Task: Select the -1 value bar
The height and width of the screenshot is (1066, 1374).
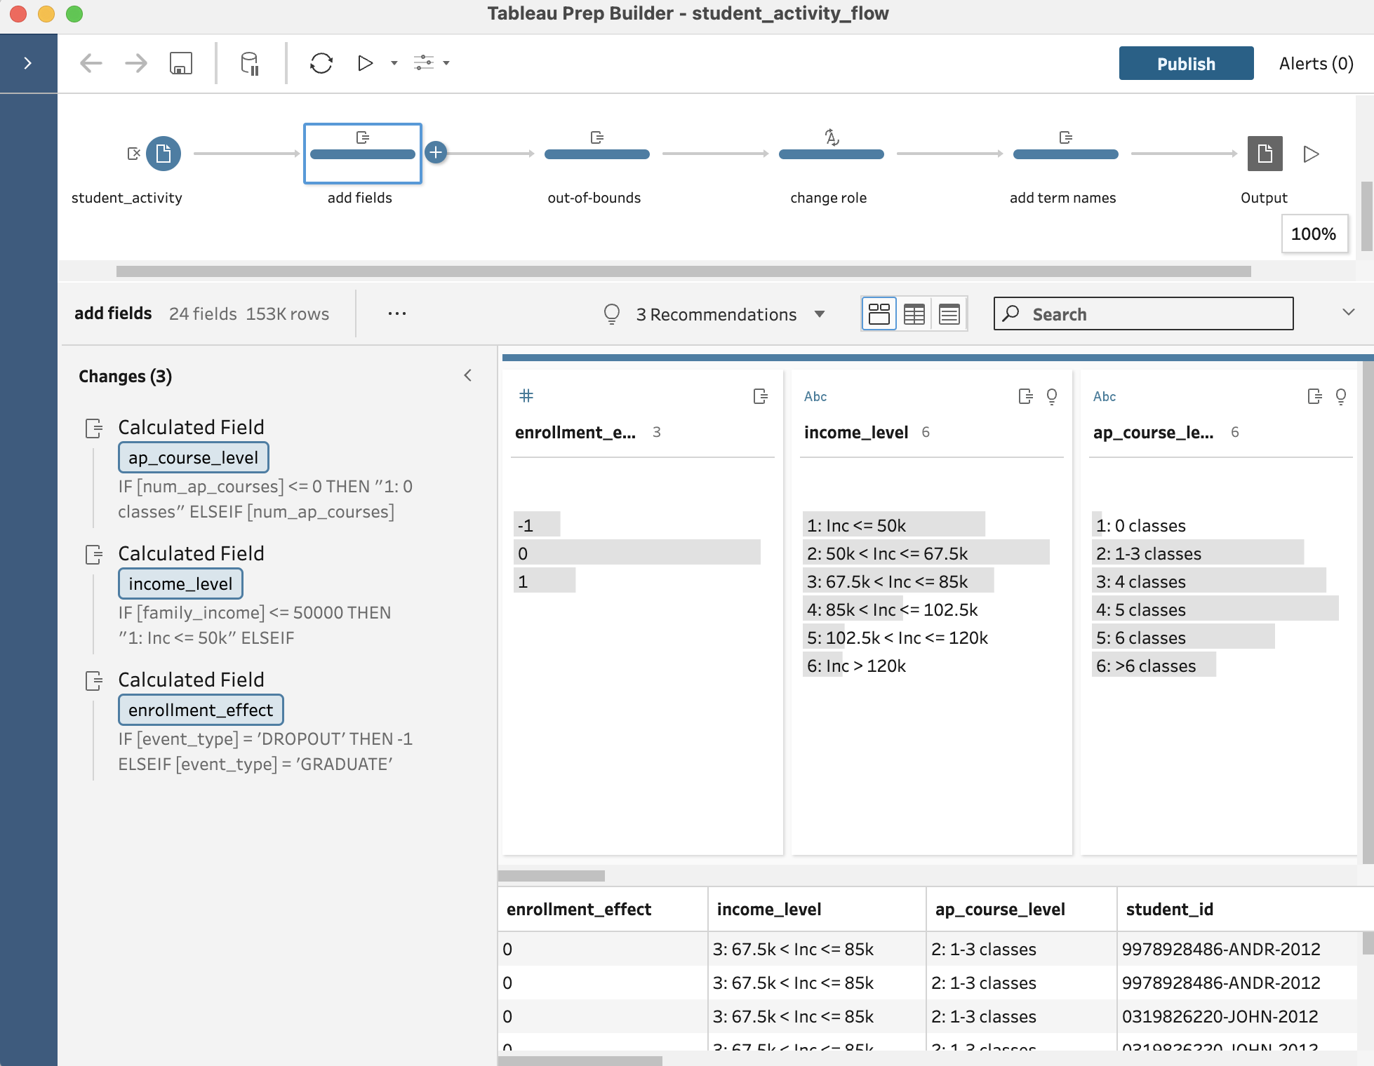Action: pyautogui.click(x=537, y=525)
